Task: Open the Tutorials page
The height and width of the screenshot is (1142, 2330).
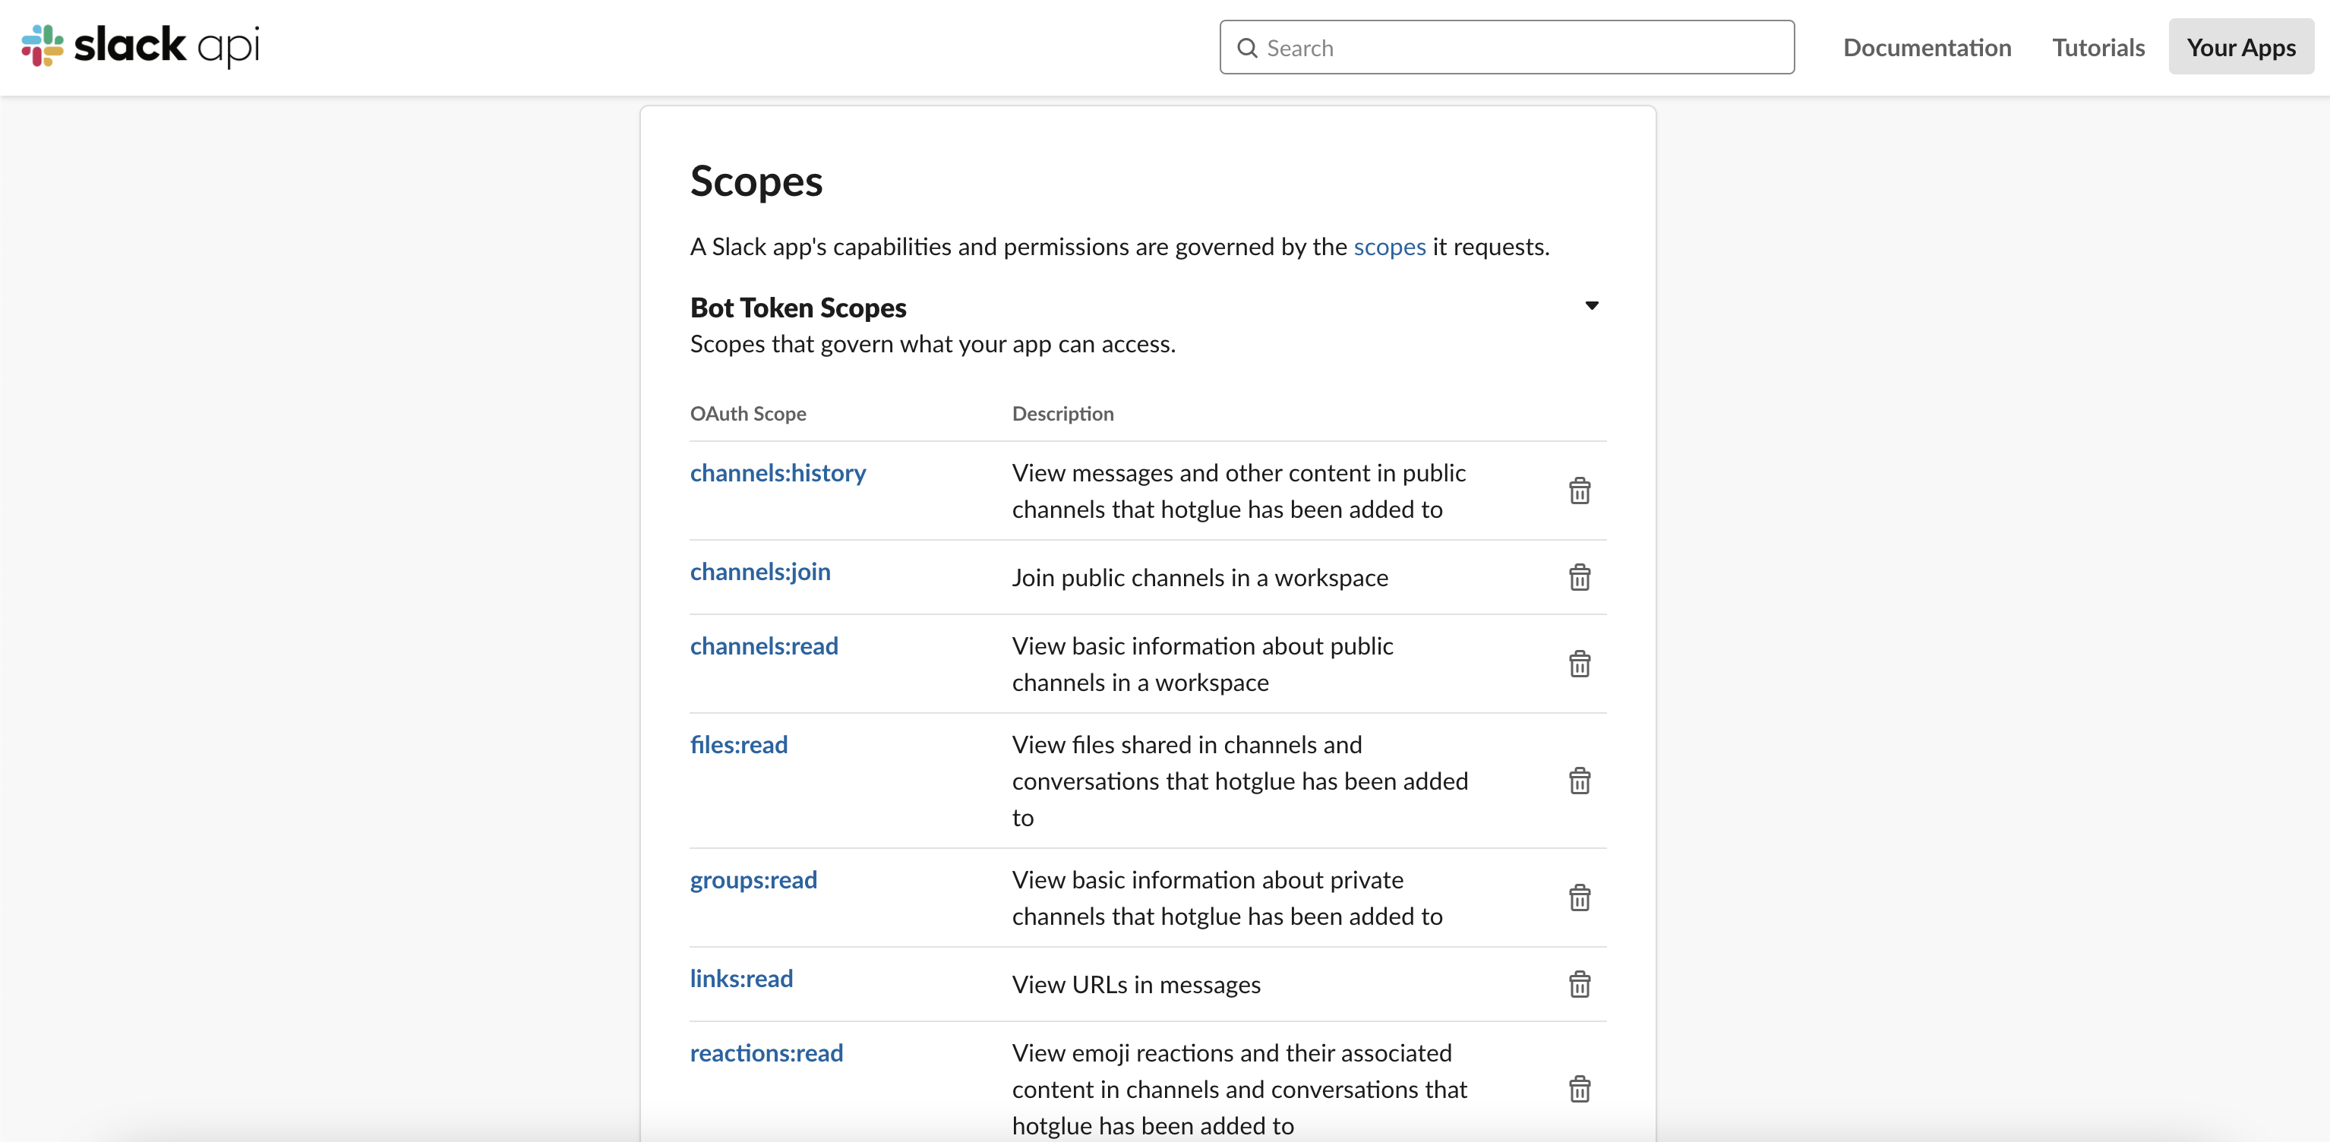Action: point(2098,47)
